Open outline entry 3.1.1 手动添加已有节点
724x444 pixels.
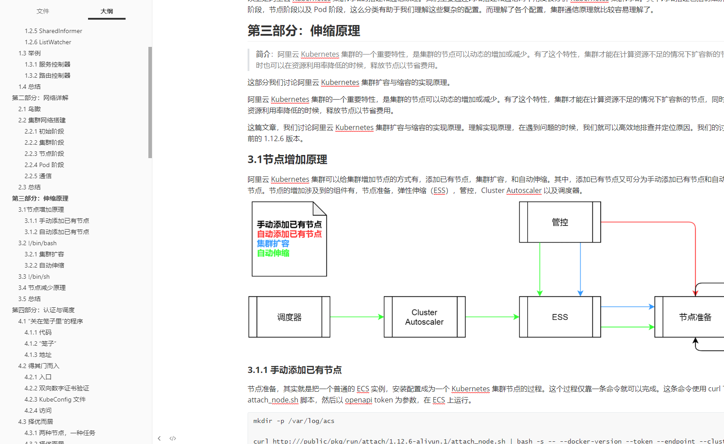(57, 221)
